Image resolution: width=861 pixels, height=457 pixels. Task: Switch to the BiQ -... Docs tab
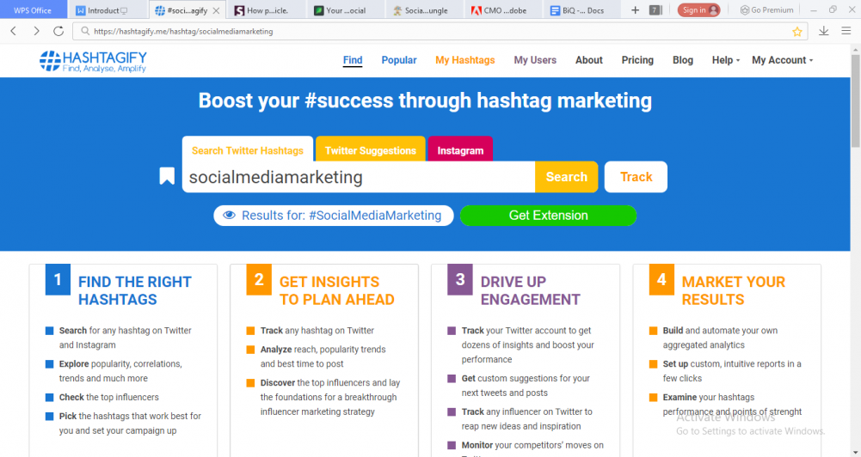(583, 9)
